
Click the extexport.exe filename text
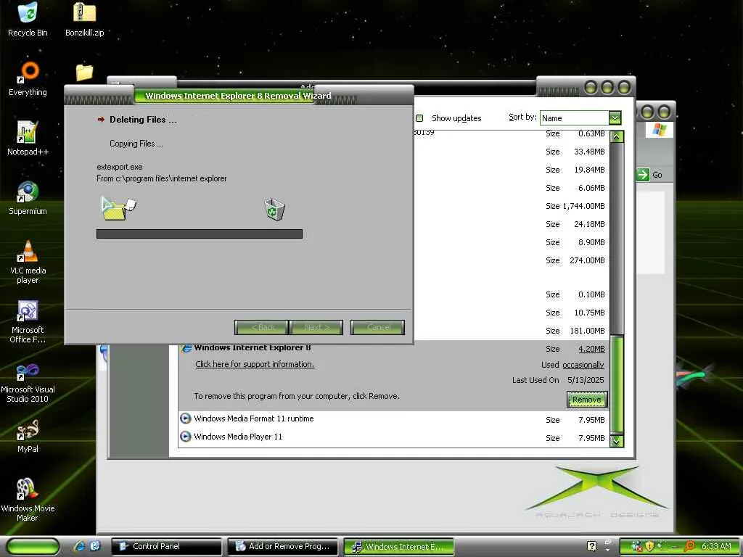[120, 167]
